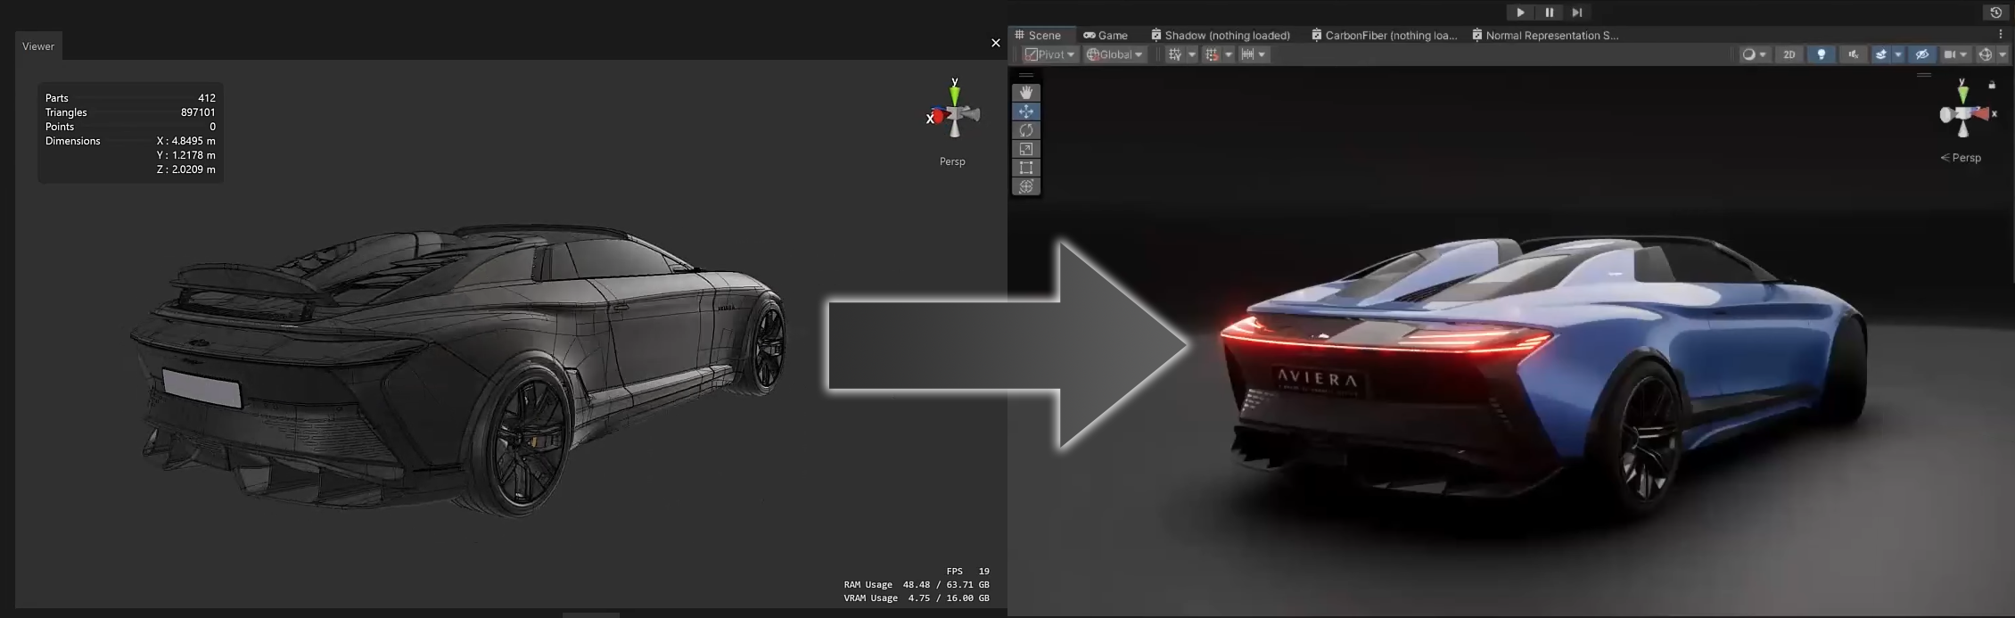Select the combined Transform tool
The image size is (2015, 618).
point(1026,186)
